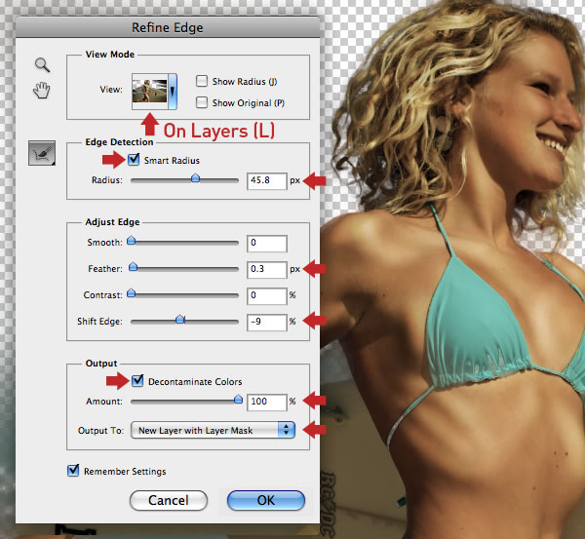The height and width of the screenshot is (539, 585).
Task: Disable the Decontaminate Colors checkbox
Action: [x=137, y=380]
